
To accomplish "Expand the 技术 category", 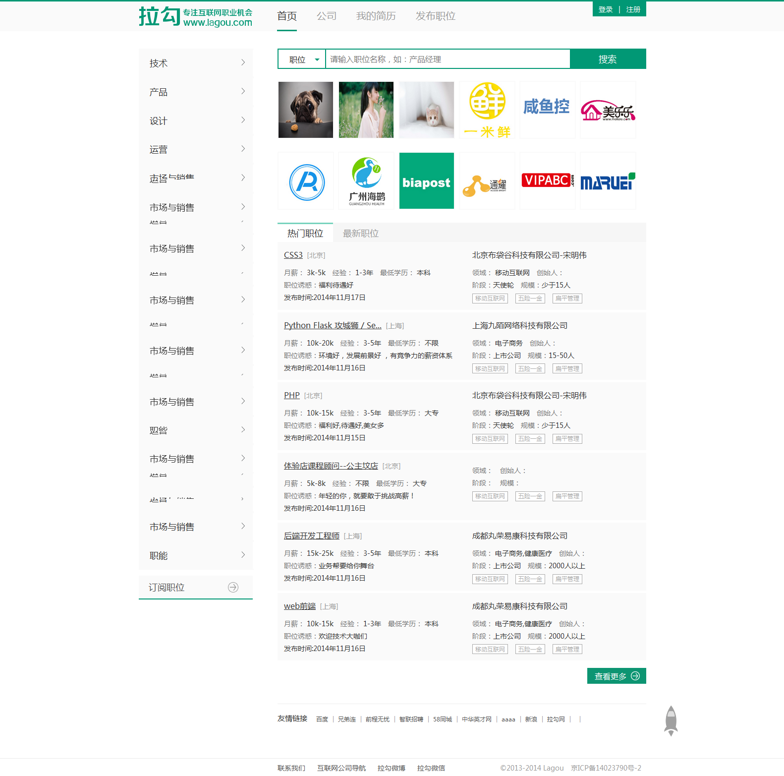I will [196, 63].
